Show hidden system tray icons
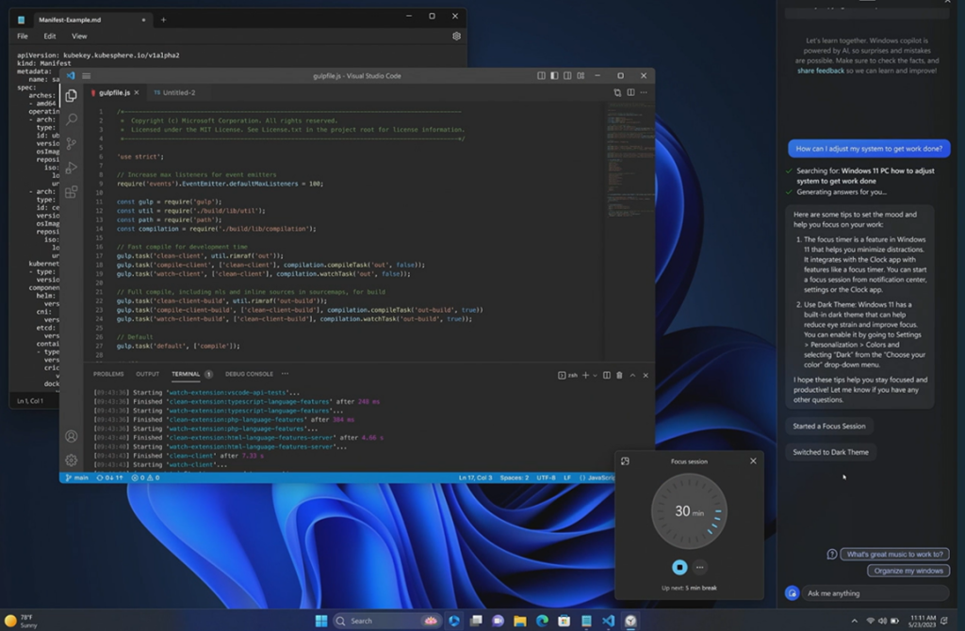Viewport: 965px width, 631px height. pos(855,622)
